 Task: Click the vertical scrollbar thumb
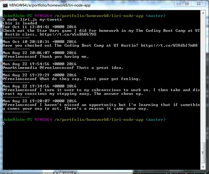203,153
